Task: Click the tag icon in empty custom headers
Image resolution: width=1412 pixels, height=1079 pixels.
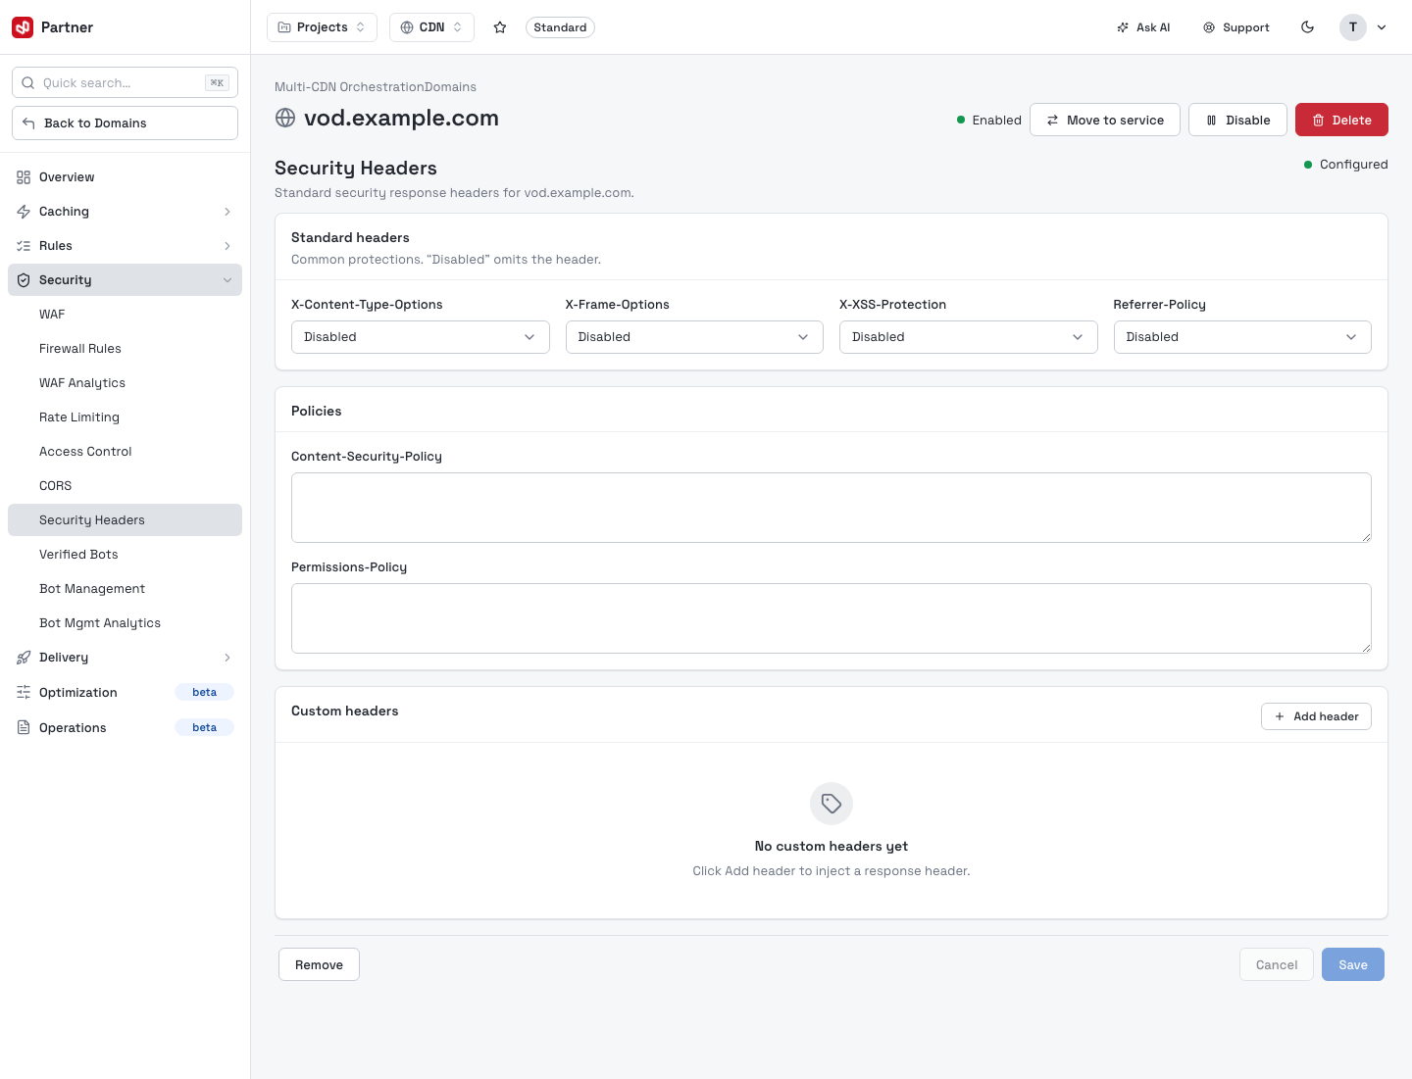Action: point(832,804)
